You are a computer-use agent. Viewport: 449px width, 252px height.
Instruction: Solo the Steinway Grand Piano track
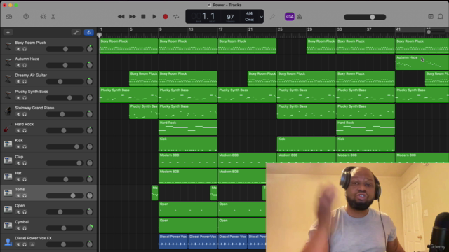pos(25,114)
